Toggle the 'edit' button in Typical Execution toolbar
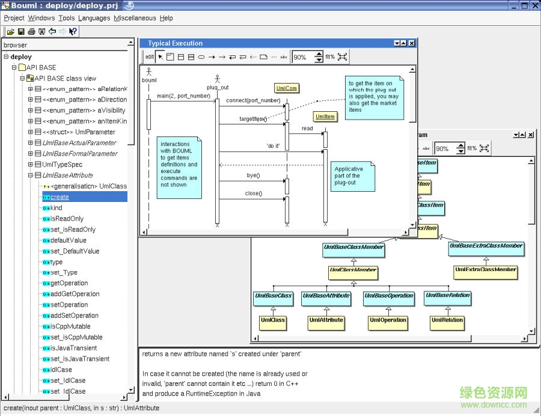 (150, 57)
